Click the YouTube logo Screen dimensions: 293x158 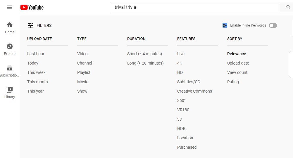[32, 7]
